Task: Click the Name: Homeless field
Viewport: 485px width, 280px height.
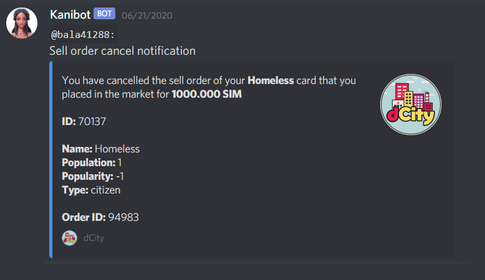Action: [101, 149]
